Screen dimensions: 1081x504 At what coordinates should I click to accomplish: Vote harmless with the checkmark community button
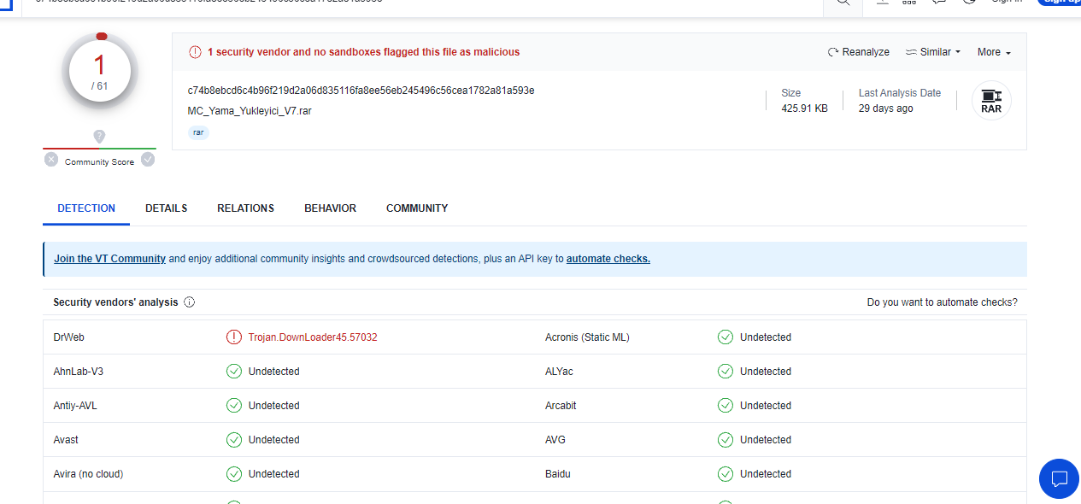click(148, 160)
